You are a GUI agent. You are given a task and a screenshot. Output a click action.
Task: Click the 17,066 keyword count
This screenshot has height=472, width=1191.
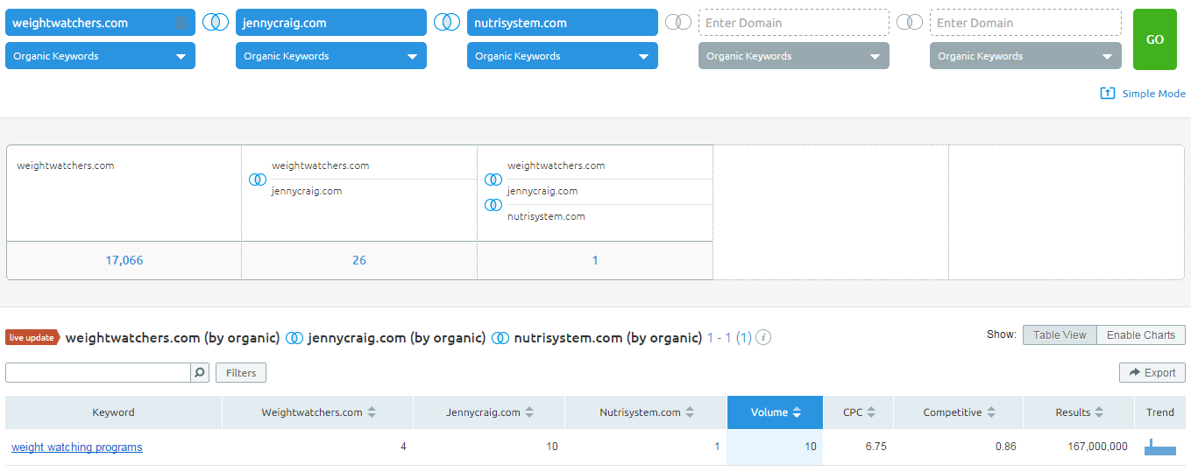pos(124,260)
